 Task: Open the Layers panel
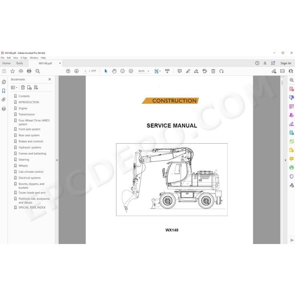click(x=4, y=109)
